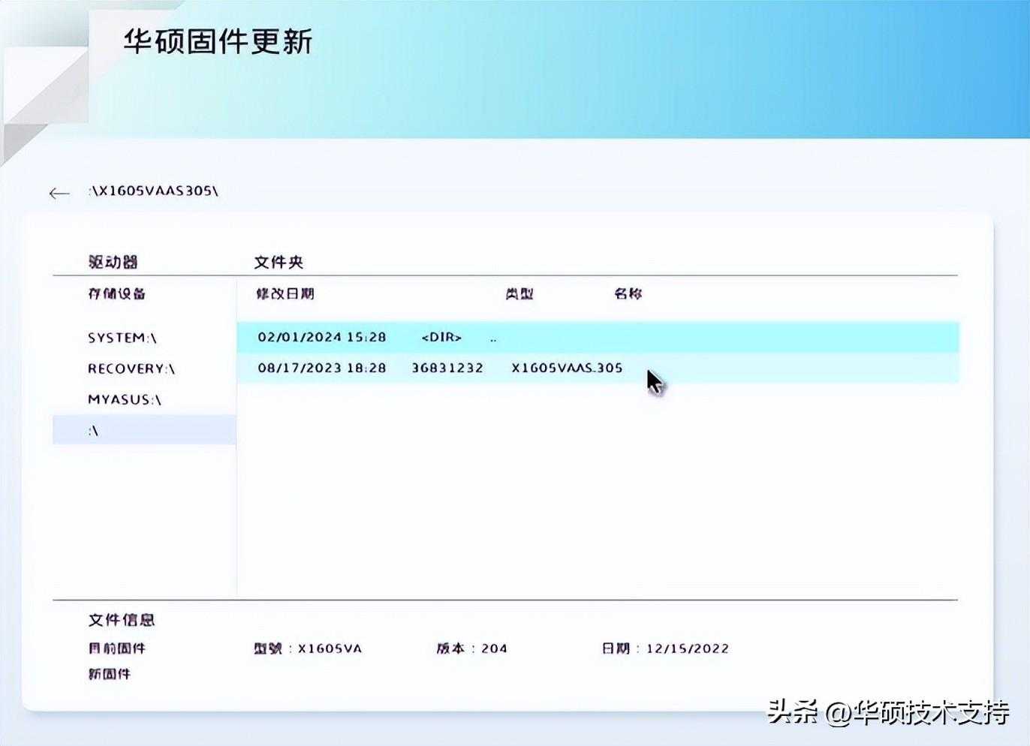Click the 文件夹 heading

[279, 262]
